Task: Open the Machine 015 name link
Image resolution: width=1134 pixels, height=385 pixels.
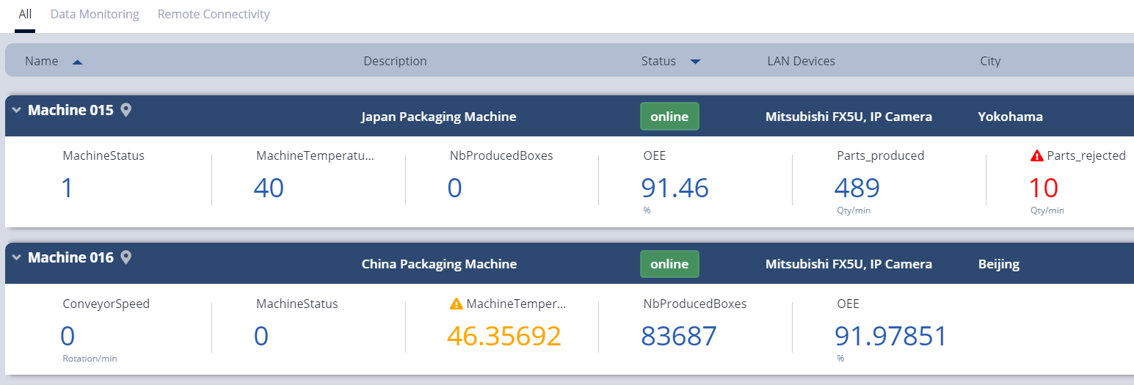Action: click(70, 111)
